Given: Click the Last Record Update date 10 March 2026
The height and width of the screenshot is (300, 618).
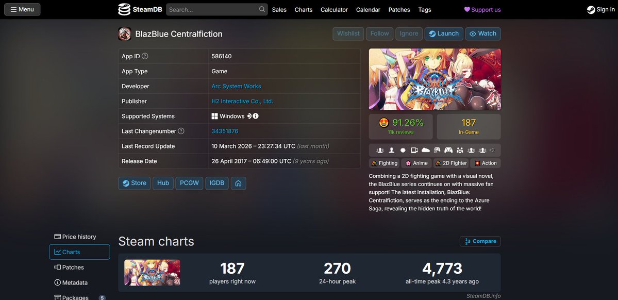Looking at the screenshot, I should [x=231, y=146].
